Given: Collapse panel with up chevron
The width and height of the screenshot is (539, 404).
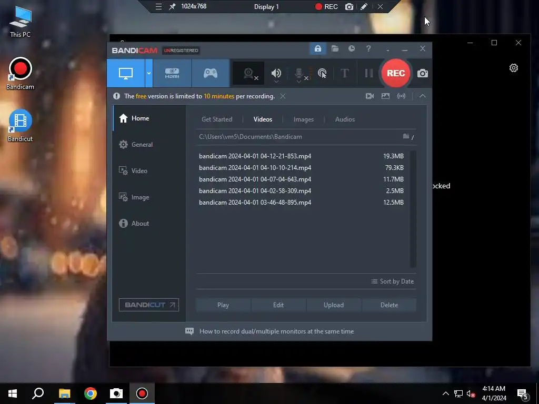Looking at the screenshot, I should click(x=423, y=96).
